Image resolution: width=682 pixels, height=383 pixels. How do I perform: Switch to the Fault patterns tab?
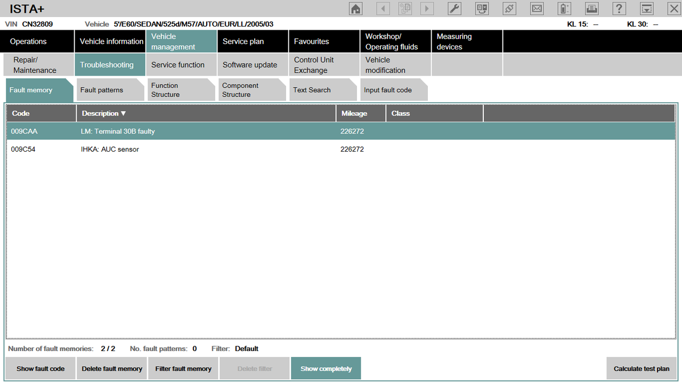tap(110, 90)
